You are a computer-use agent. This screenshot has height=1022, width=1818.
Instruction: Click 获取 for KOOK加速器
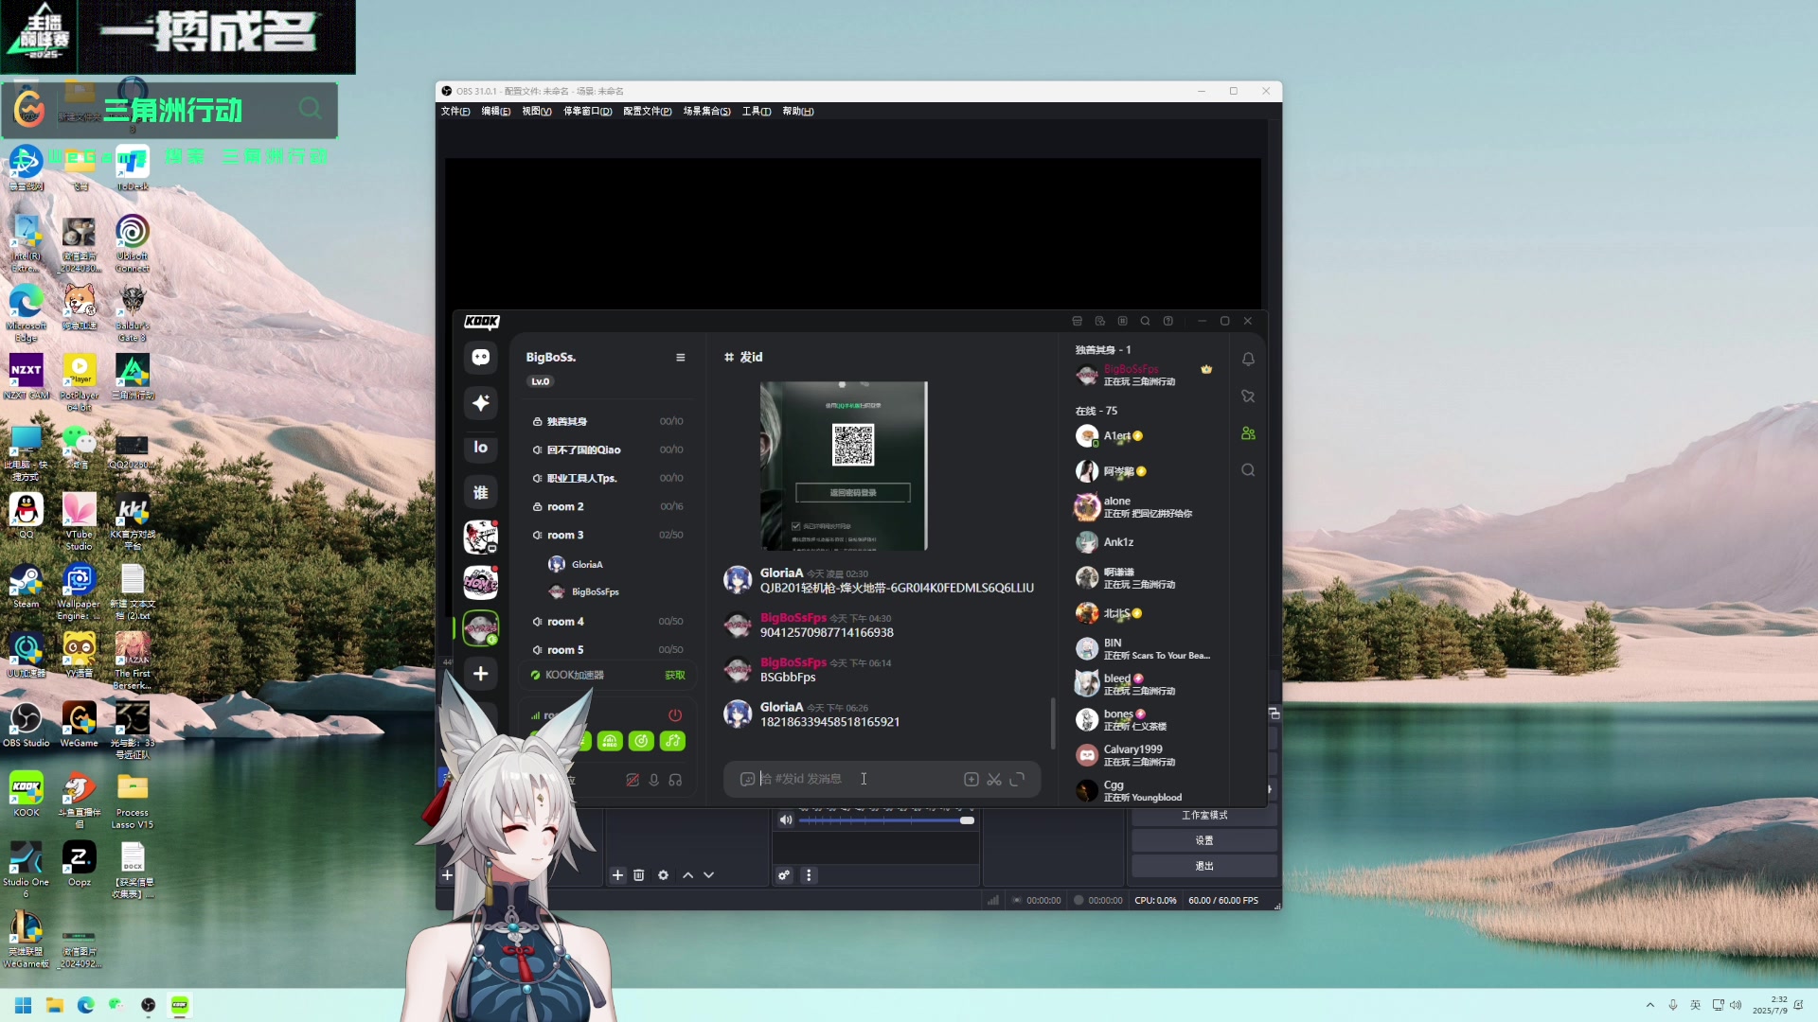[675, 676]
